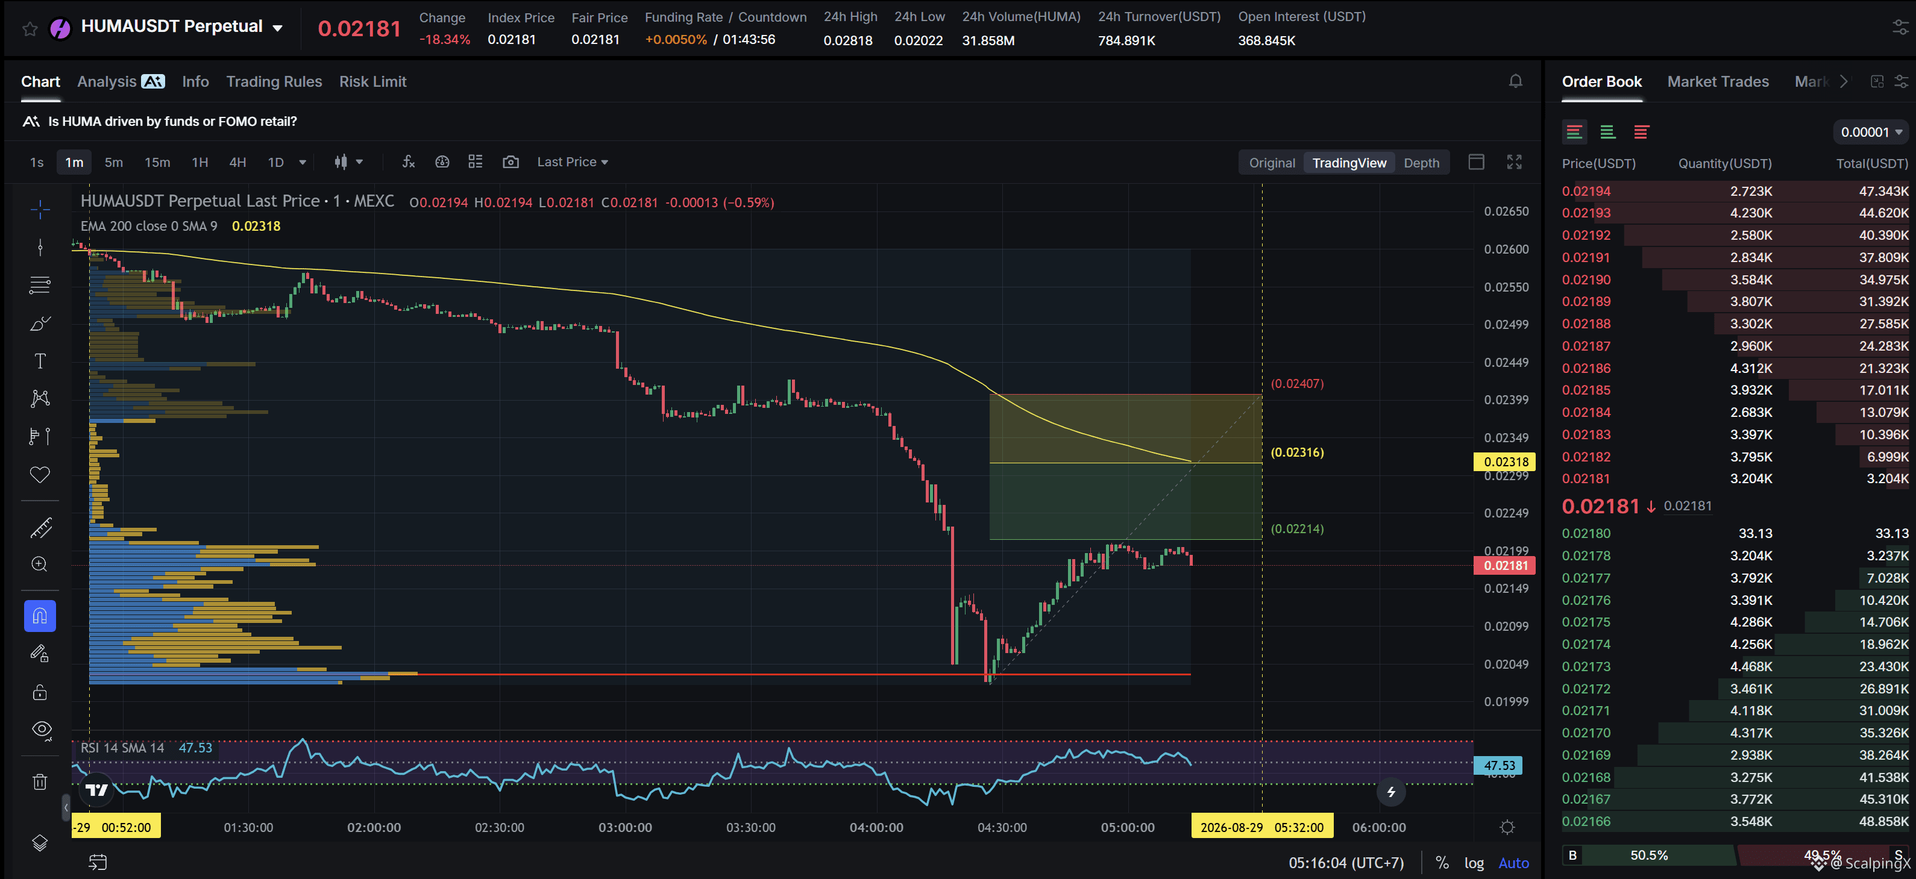The width and height of the screenshot is (1916, 879).
Task: Open the Trading Rules tab
Action: 274,82
